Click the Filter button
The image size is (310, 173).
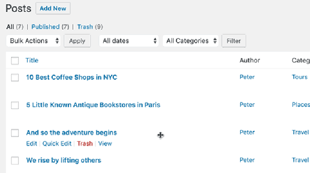[x=234, y=41]
